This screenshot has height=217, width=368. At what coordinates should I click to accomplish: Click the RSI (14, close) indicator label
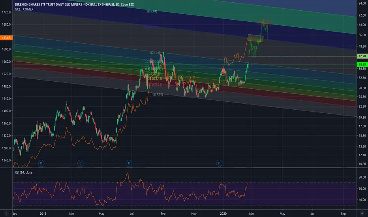pyautogui.click(x=24, y=172)
